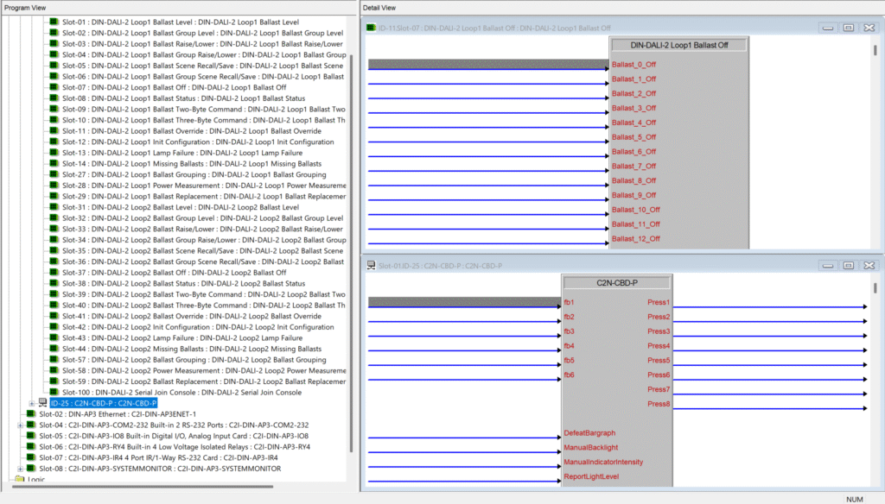Click the icon of Slot-37 Loop2 Ballast Off

(54, 273)
